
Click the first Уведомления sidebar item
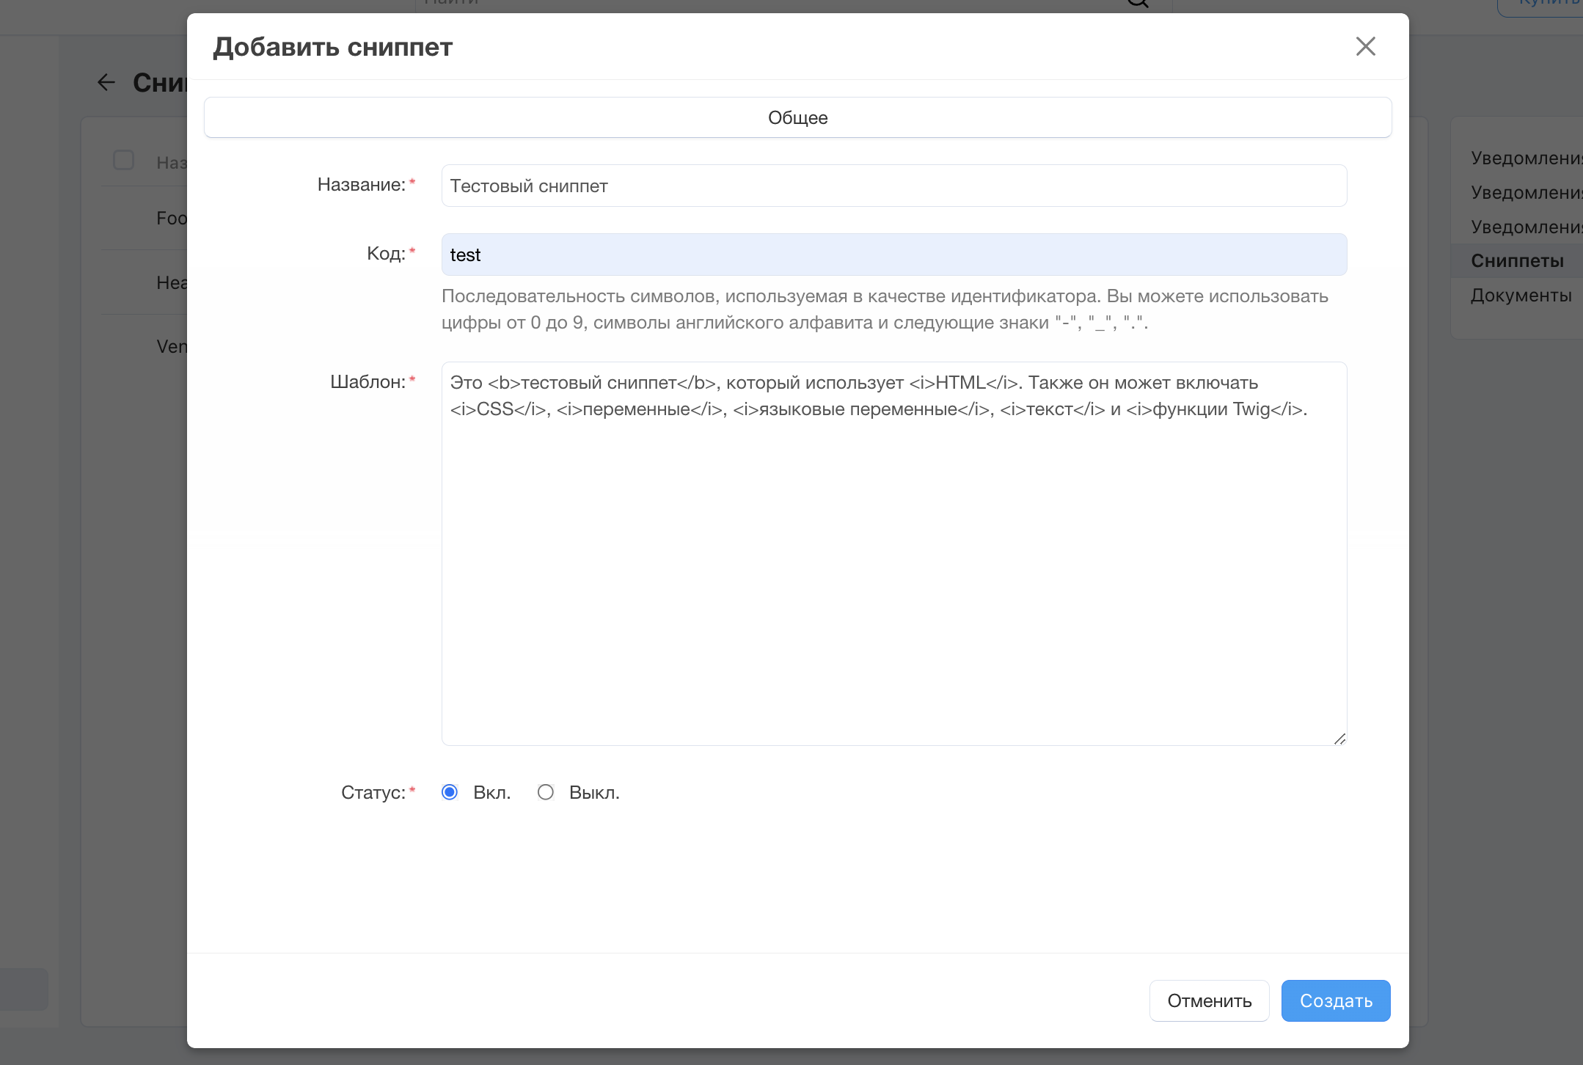point(1526,158)
